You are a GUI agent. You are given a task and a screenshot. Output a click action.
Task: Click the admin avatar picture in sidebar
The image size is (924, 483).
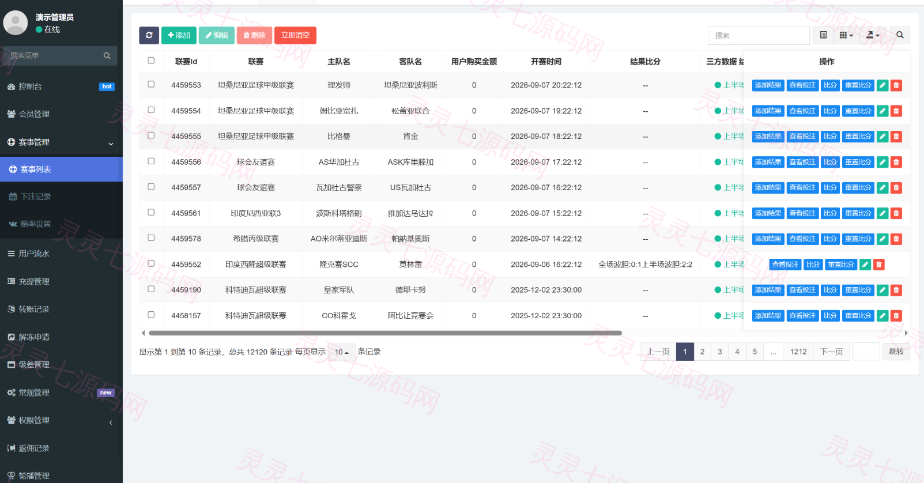pyautogui.click(x=16, y=23)
